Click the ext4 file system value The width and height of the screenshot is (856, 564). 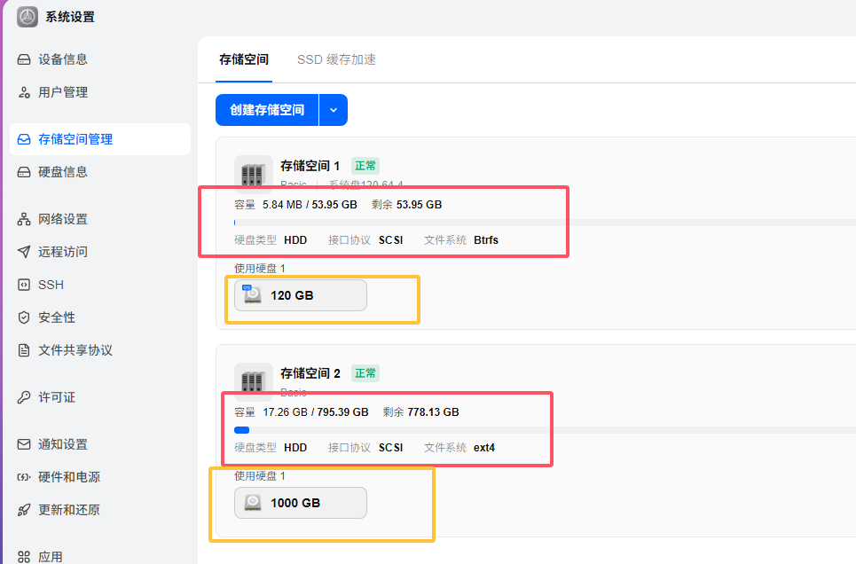pos(484,448)
